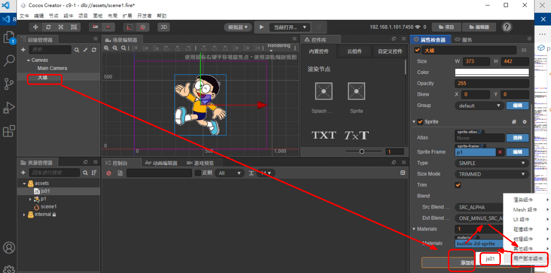Open the help question mark icon
This screenshot has width=551, height=273.
click(x=507, y=27)
